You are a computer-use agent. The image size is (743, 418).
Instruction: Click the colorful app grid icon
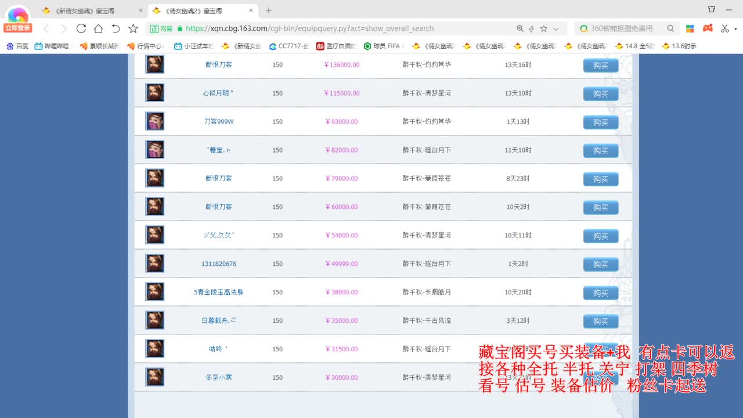pos(690,28)
